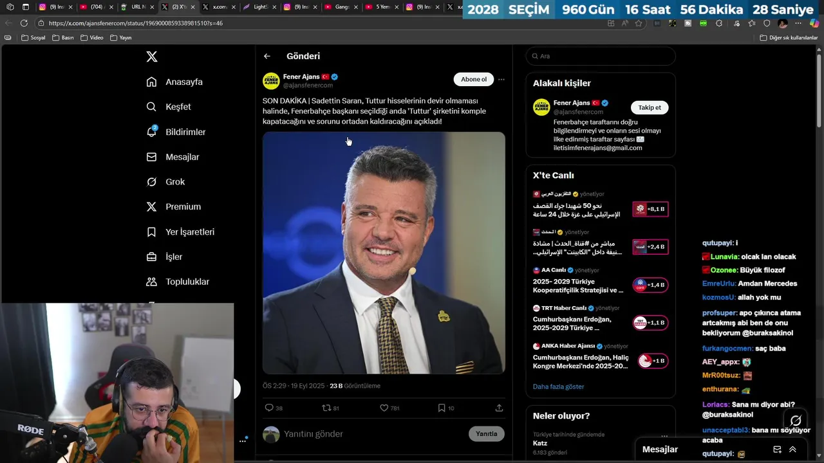This screenshot has height=463, width=824.
Task: Click the Abone ol button
Action: [474, 80]
